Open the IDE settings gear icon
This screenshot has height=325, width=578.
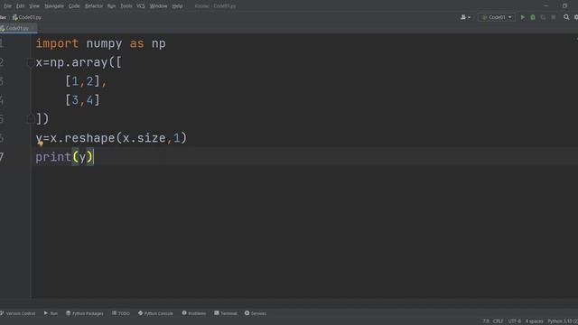[576, 17]
